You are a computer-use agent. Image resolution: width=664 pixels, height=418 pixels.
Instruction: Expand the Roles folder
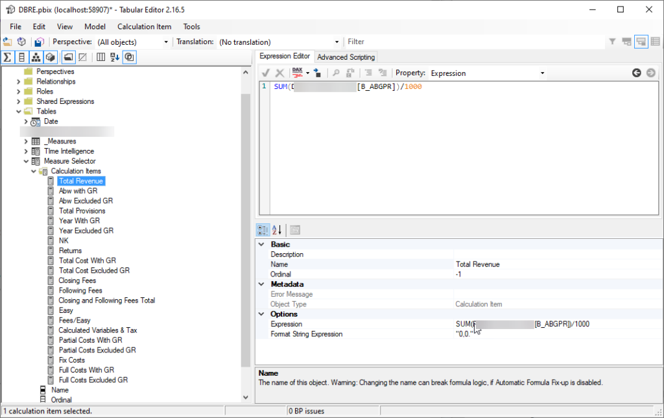(18, 92)
